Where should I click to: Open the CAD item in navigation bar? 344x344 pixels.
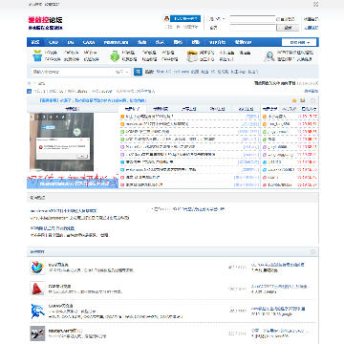coord(54,42)
